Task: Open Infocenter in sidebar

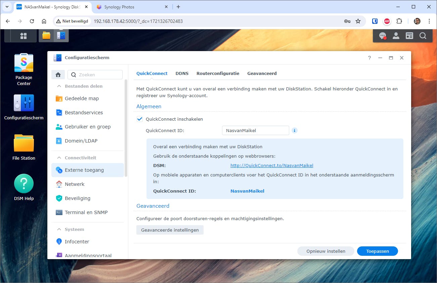Action: pos(88,242)
